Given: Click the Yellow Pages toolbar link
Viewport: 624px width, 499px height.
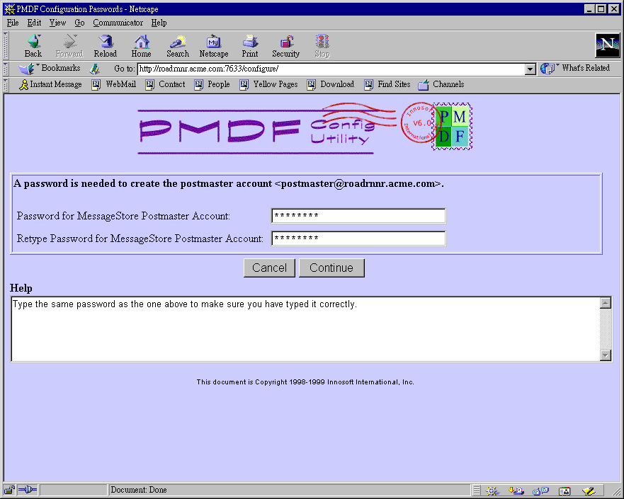Looking at the screenshot, I should [x=268, y=84].
